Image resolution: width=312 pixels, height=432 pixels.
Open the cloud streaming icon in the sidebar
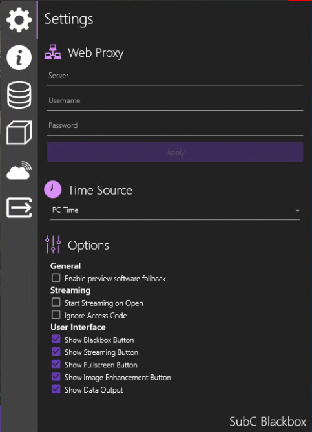tap(19, 171)
